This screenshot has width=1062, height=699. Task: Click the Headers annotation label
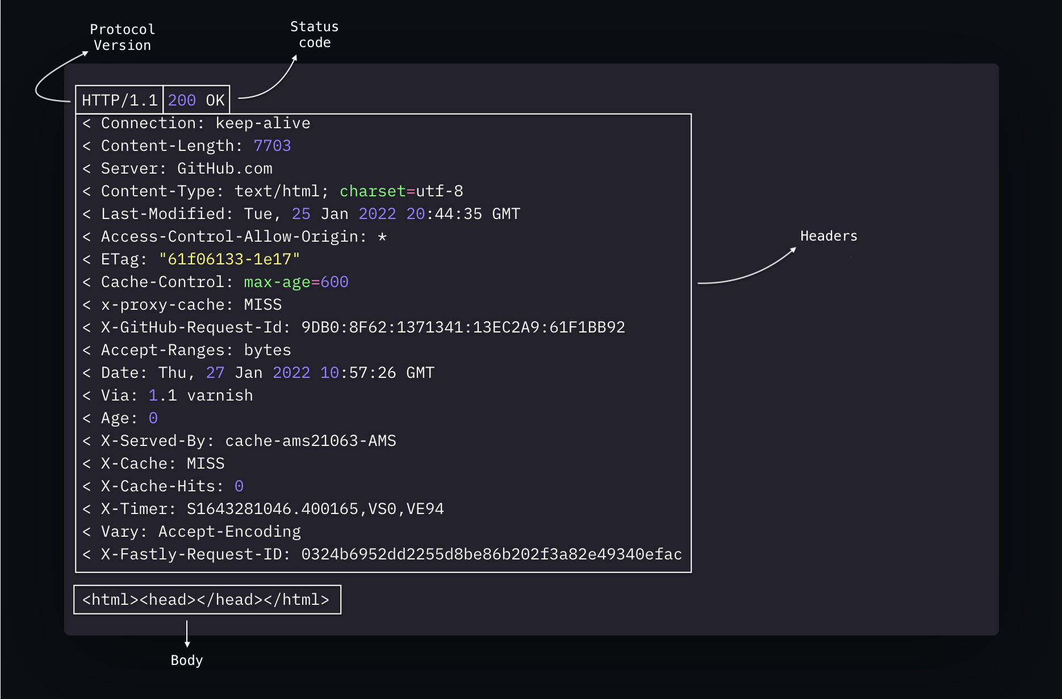tap(828, 236)
